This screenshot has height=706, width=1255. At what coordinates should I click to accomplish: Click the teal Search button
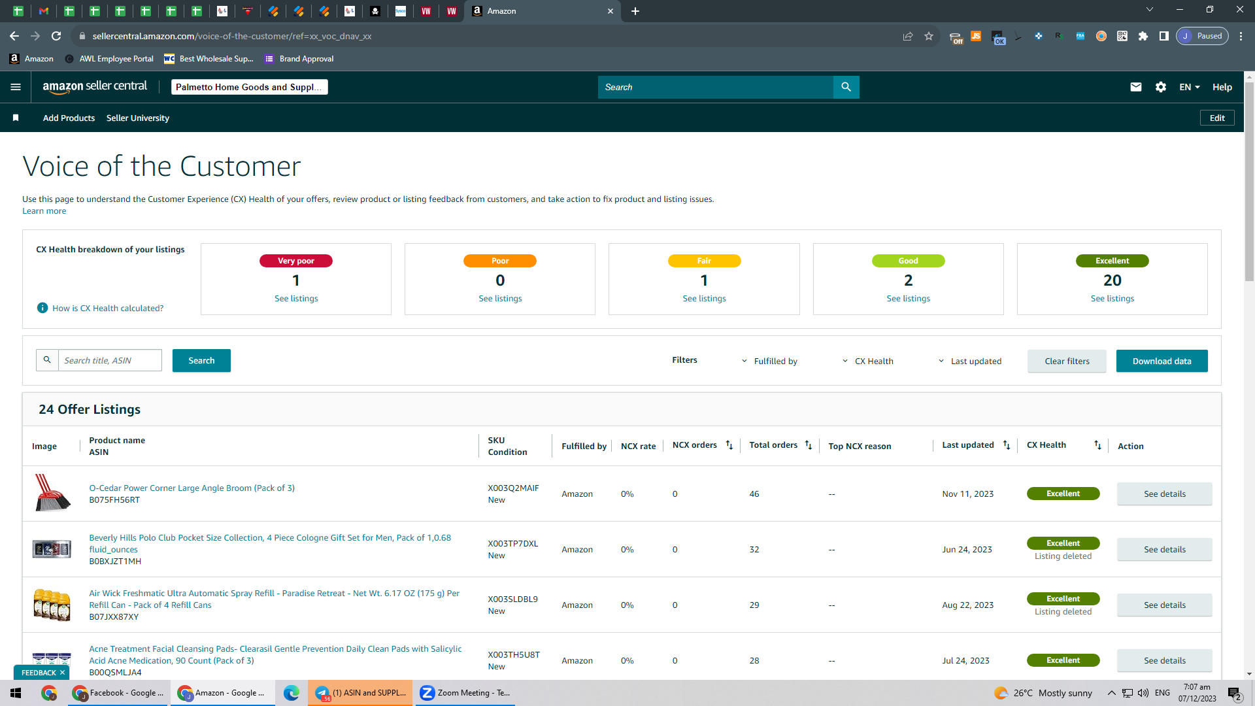click(x=201, y=360)
